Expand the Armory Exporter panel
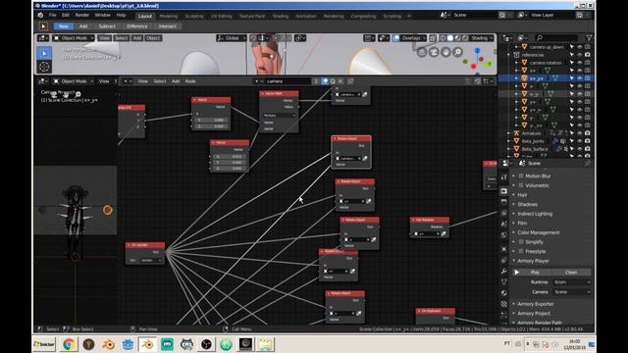Viewport: 628px width, 353px height. [535, 304]
